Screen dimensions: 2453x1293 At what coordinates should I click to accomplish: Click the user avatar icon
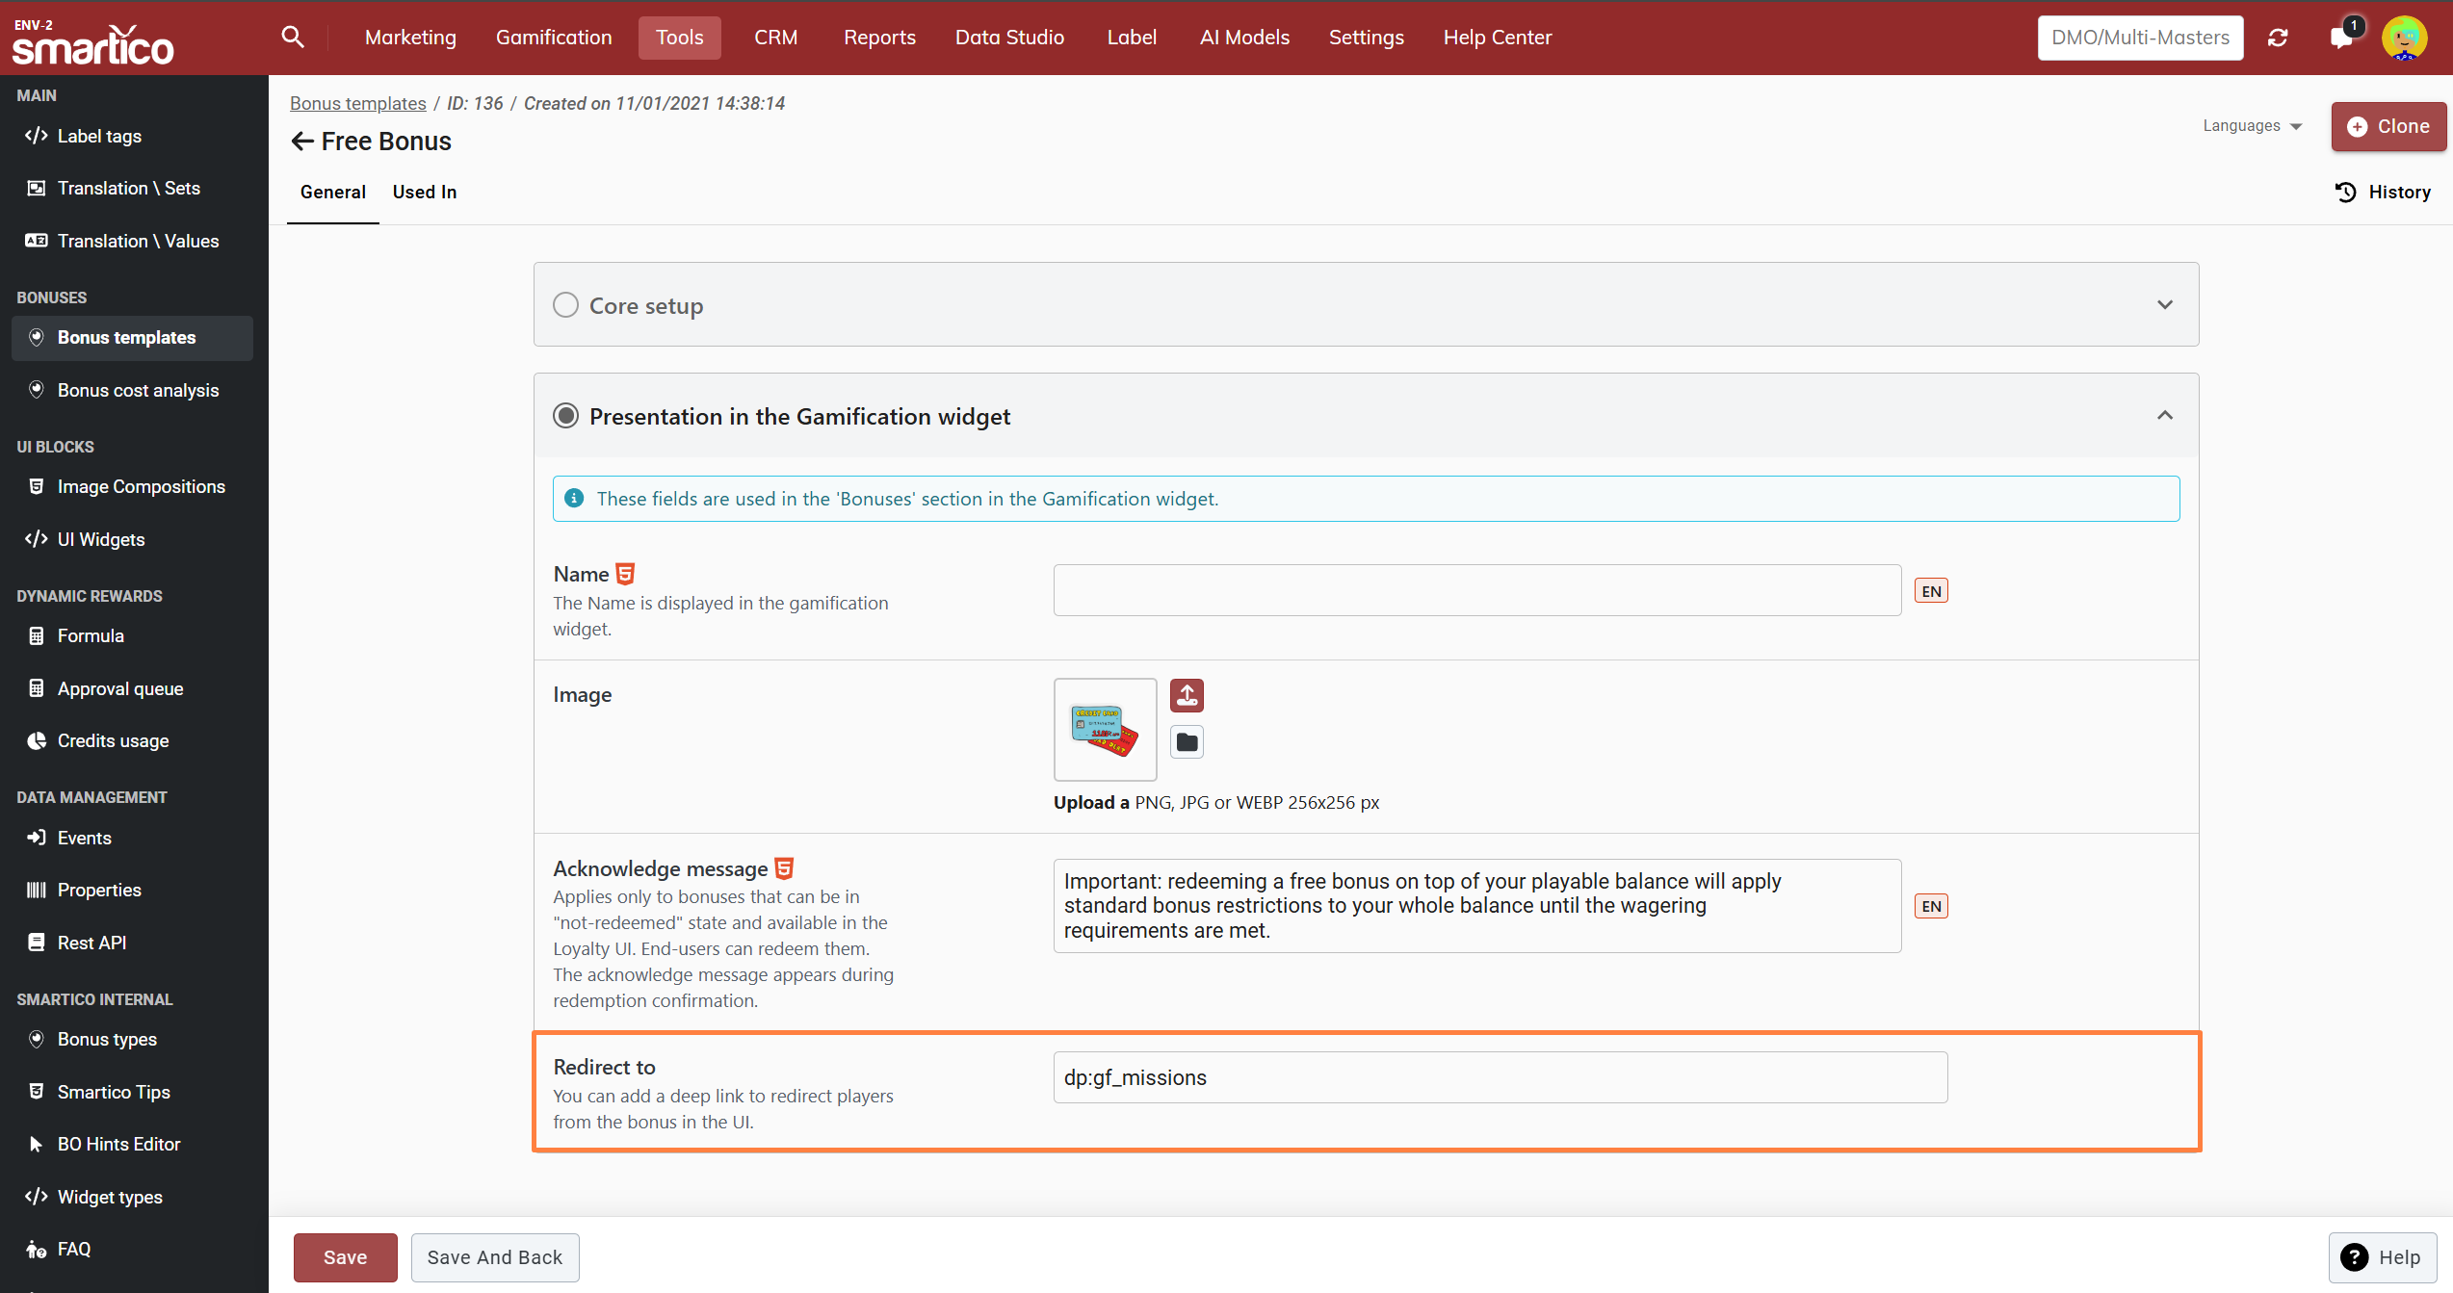point(2404,38)
